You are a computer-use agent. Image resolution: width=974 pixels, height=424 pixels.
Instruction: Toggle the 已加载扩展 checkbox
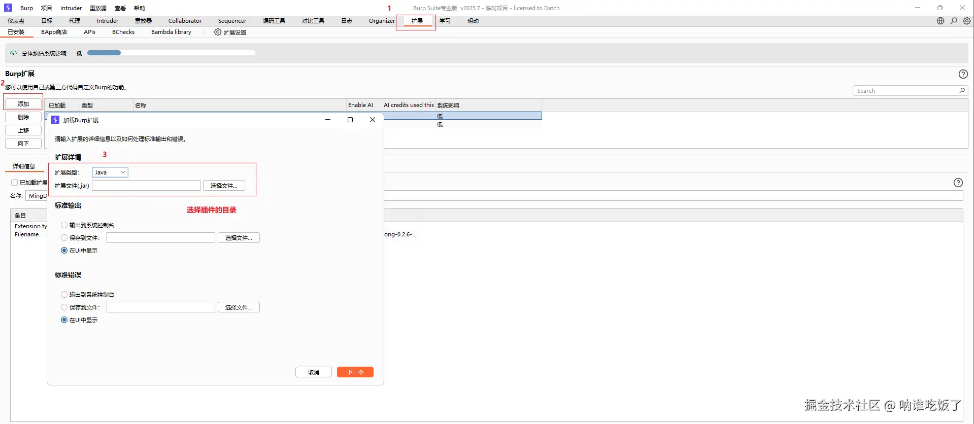(x=14, y=183)
